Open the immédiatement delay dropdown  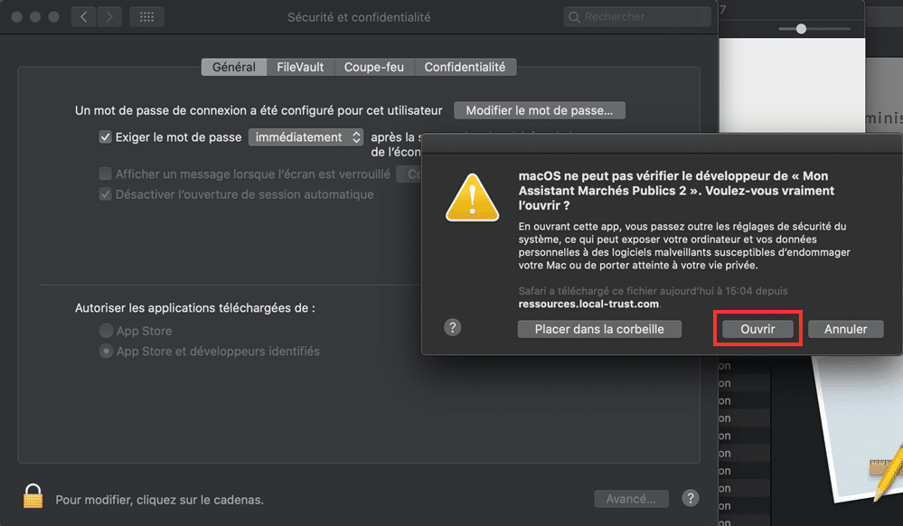[x=306, y=137]
